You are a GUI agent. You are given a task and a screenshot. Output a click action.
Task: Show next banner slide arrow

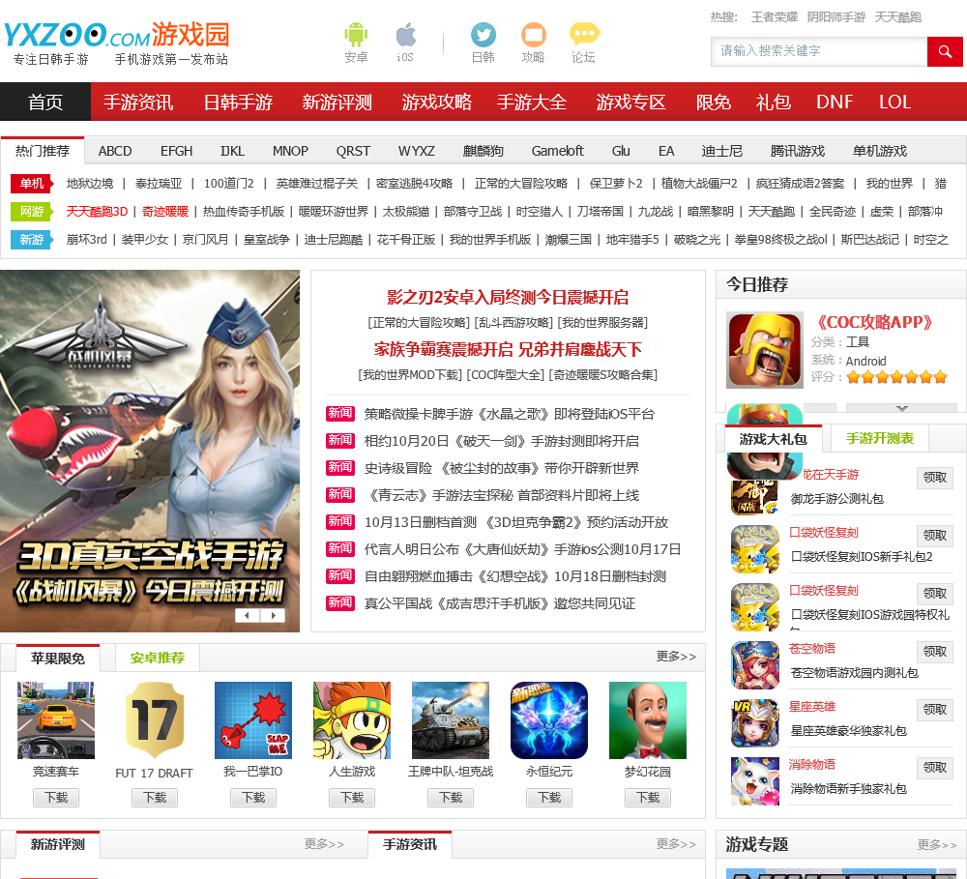[x=274, y=615]
